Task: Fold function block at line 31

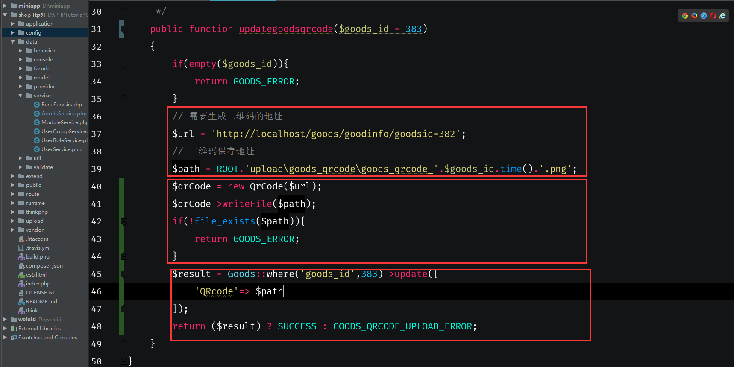Action: [124, 29]
